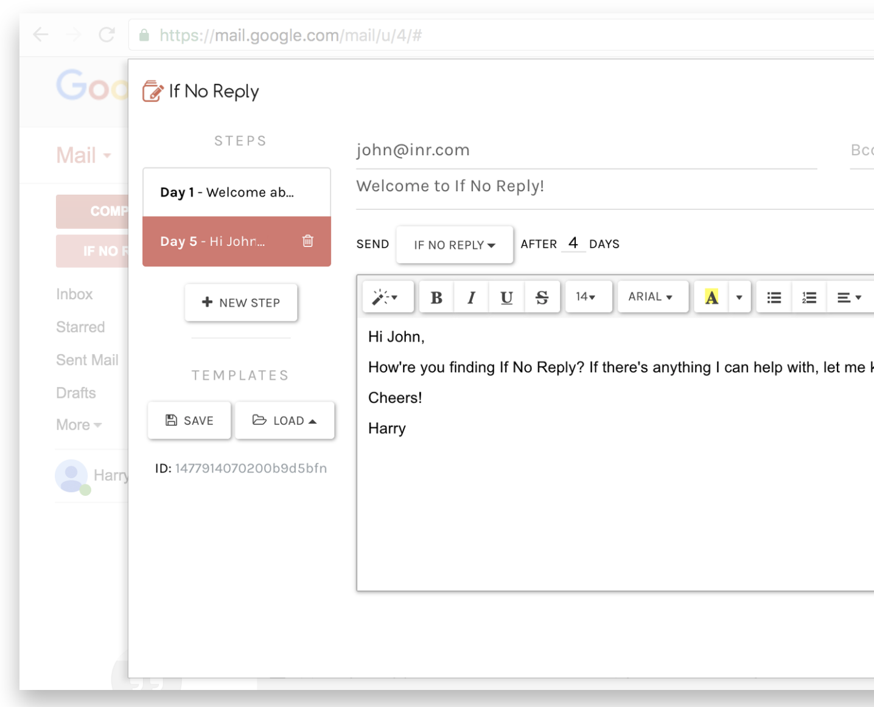Screen dimensions: 874x707
Task: Open the Gmail Inbox folder
Action: [x=74, y=294]
